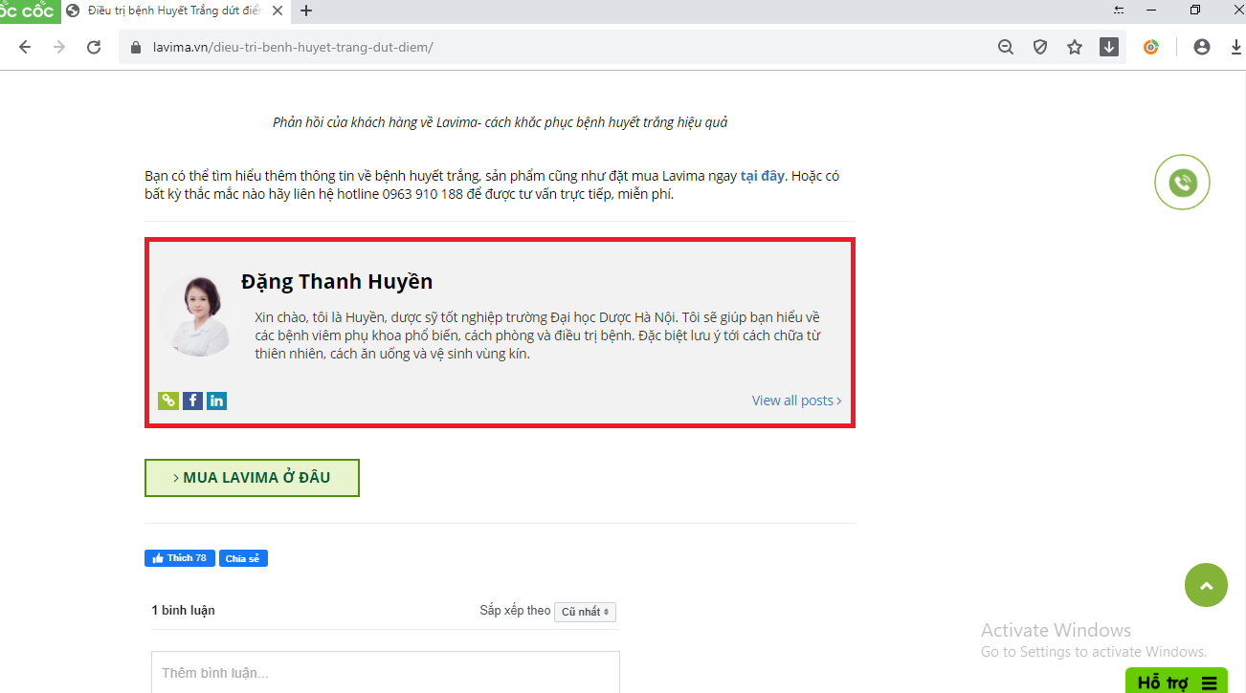Open the shield ad-block icon
The height and width of the screenshot is (693, 1246).
coord(1040,47)
